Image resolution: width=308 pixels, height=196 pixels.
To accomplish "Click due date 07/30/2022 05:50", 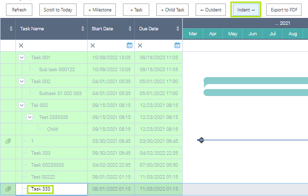I will click(159, 165).
